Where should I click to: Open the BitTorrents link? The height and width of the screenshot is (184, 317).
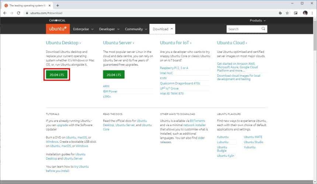(x=198, y=121)
